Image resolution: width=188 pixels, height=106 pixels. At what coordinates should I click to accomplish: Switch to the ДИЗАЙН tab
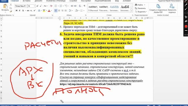(38, 1)
